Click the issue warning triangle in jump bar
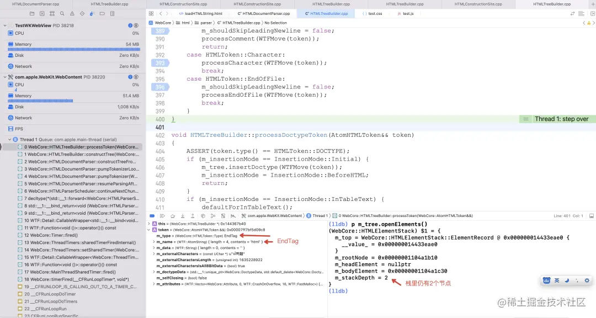This screenshot has width=596, height=318. click(x=589, y=23)
